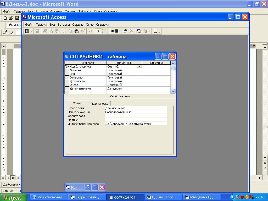Click the New Object AutoForm icon
The width and height of the screenshot is (268, 201).
coord(145,31)
